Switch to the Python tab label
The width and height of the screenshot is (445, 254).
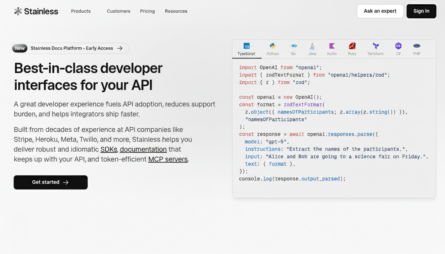273,54
